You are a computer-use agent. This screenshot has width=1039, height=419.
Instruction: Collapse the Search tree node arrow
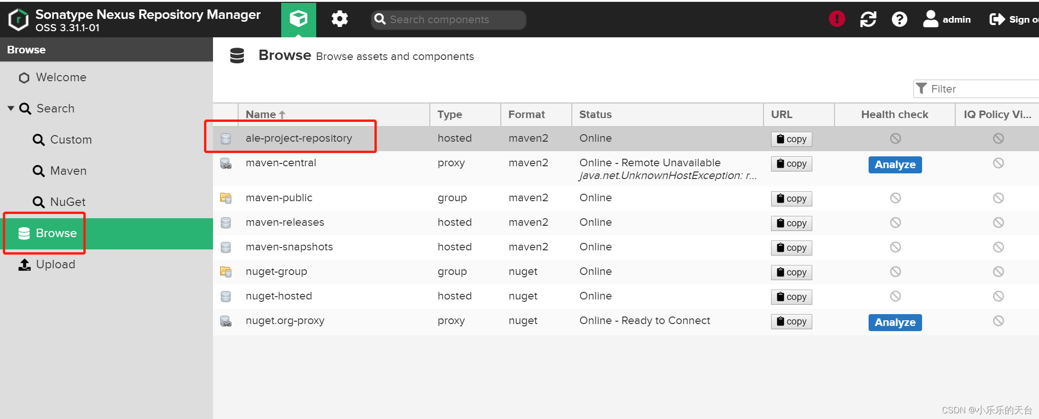pyautogui.click(x=10, y=108)
